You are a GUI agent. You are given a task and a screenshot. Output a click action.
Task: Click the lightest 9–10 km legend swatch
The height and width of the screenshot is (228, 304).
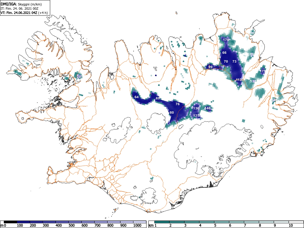(x=281, y=222)
